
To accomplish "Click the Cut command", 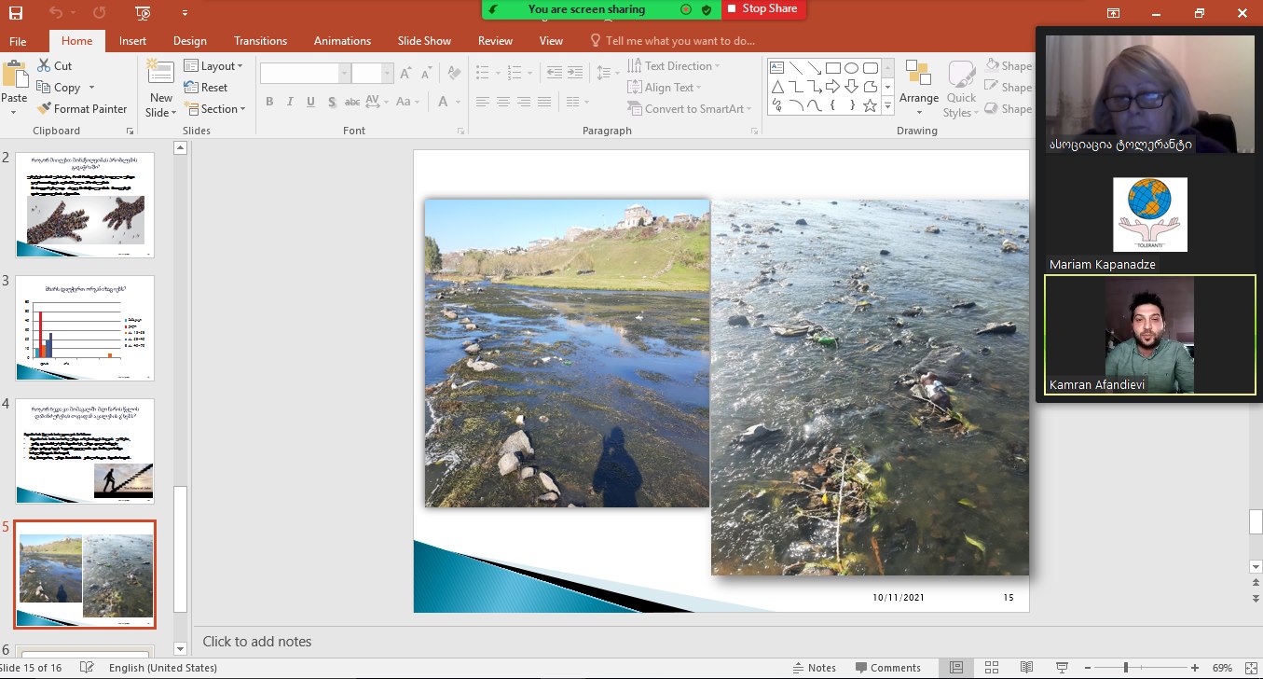I will pos(55,66).
